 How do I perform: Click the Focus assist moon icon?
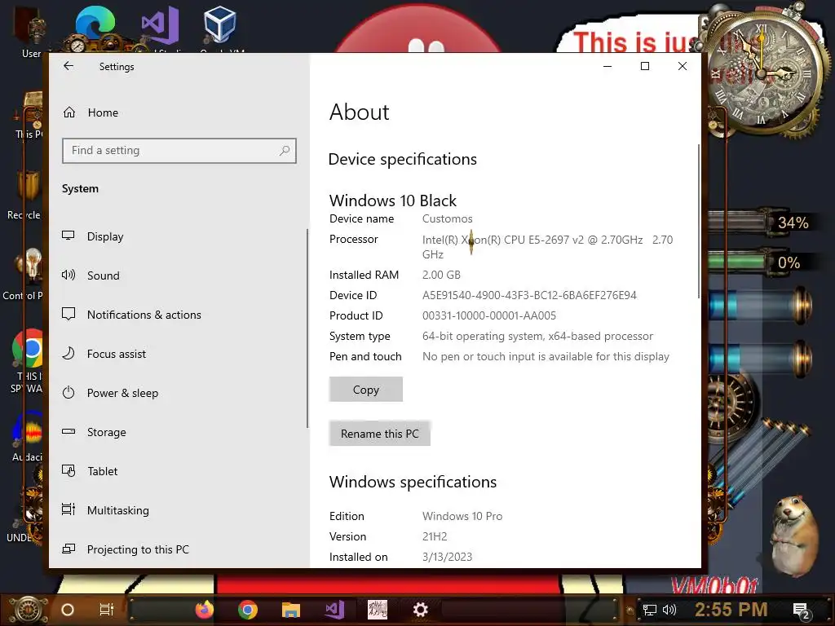(x=68, y=354)
